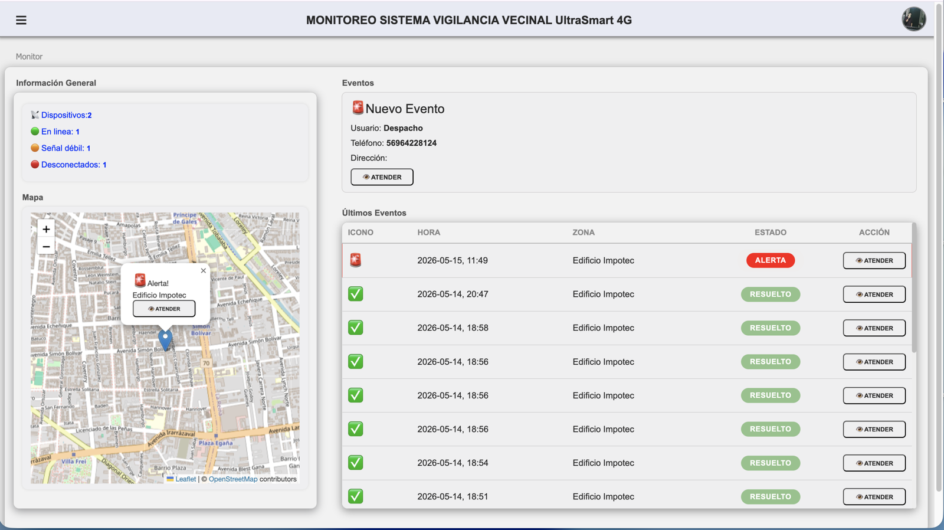Click the ACCIÓN column header
The width and height of the screenshot is (944, 530).
874,233
